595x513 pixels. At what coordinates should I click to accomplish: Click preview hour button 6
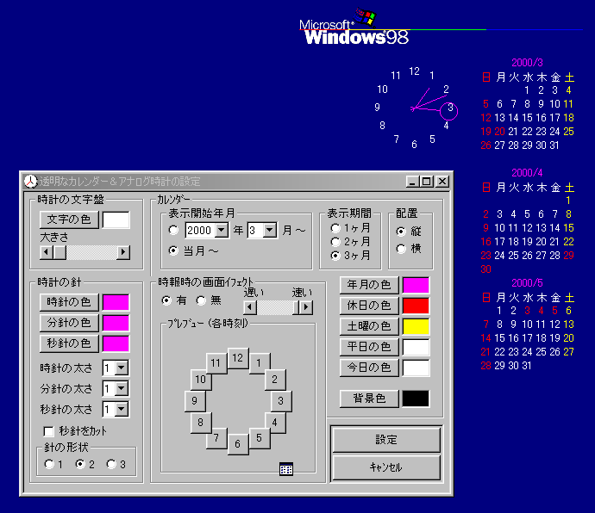[238, 444]
